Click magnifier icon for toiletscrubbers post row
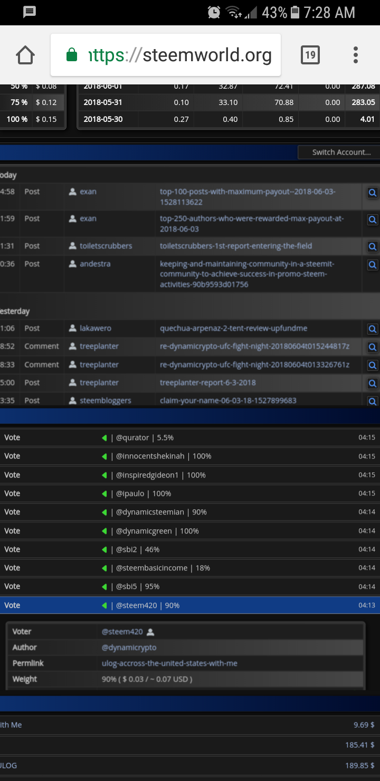The width and height of the screenshot is (380, 781). (x=373, y=246)
